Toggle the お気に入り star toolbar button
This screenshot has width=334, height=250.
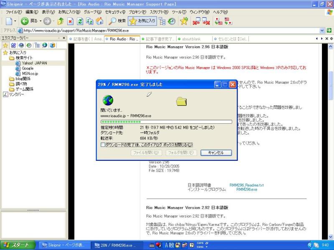(x=142, y=21)
